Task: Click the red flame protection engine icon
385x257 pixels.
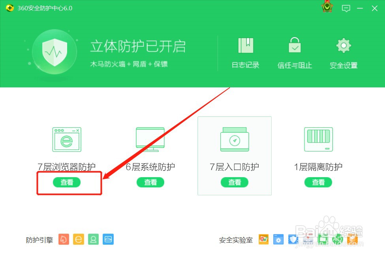Action: (x=64, y=239)
